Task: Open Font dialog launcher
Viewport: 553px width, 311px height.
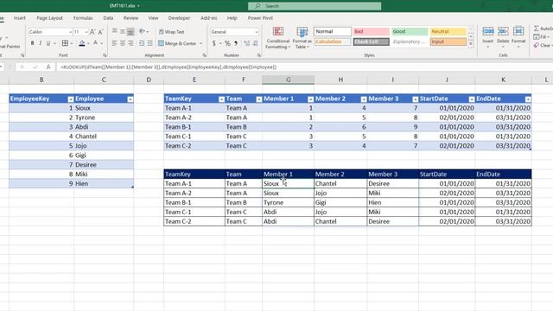Action: click(105, 55)
